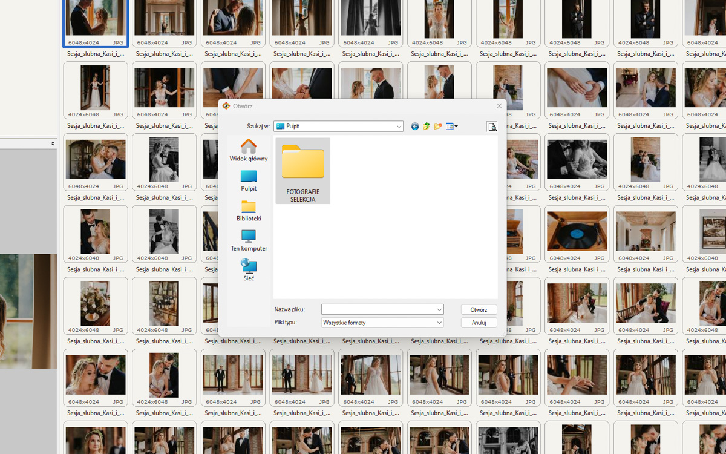The image size is (726, 454).
Task: Select Widok główny in the places bar
Action: pyautogui.click(x=249, y=150)
